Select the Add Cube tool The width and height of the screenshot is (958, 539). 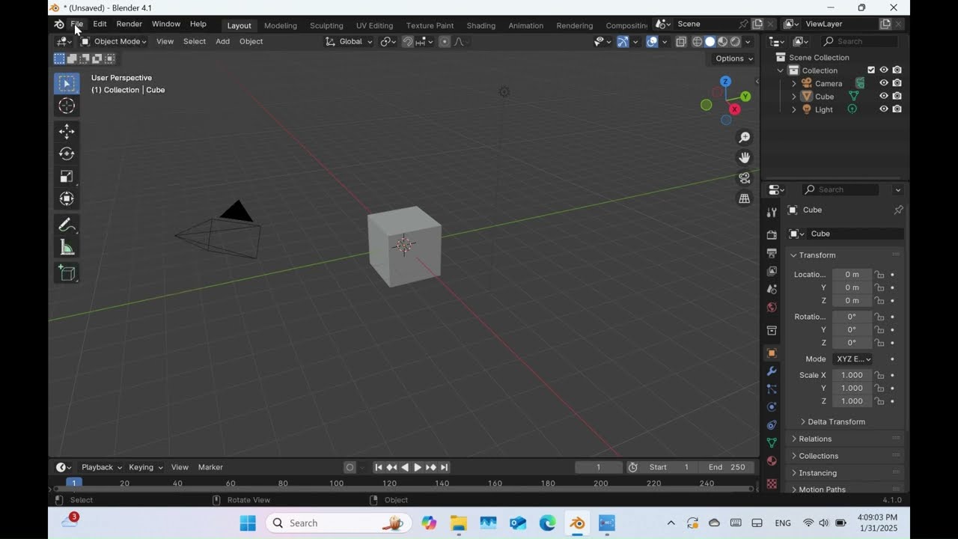click(67, 273)
